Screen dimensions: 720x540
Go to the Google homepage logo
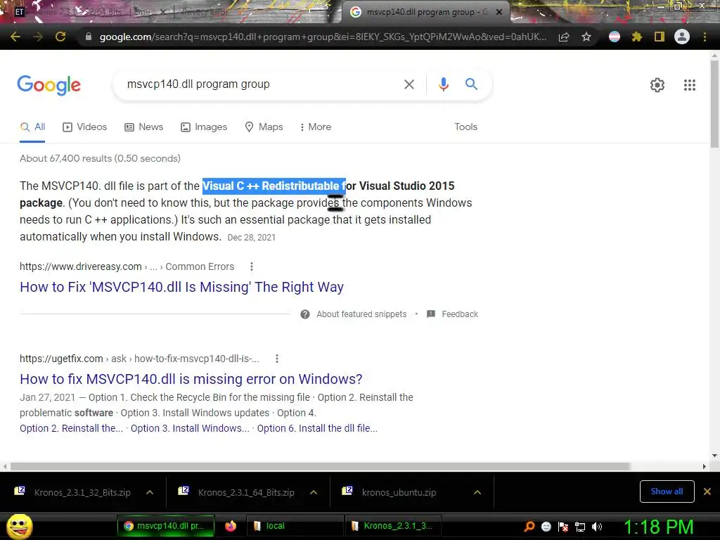click(49, 85)
